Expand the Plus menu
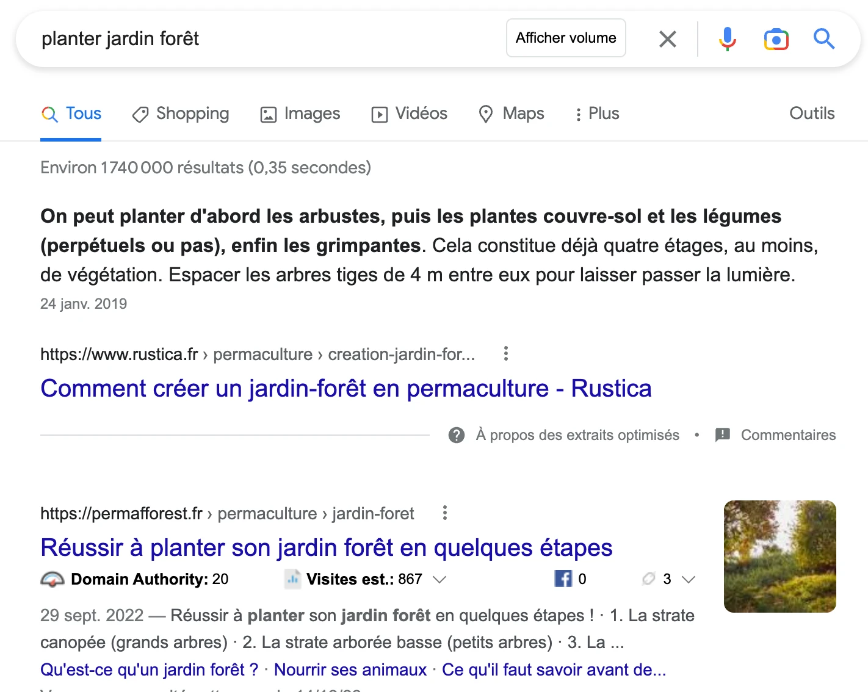 pos(596,114)
